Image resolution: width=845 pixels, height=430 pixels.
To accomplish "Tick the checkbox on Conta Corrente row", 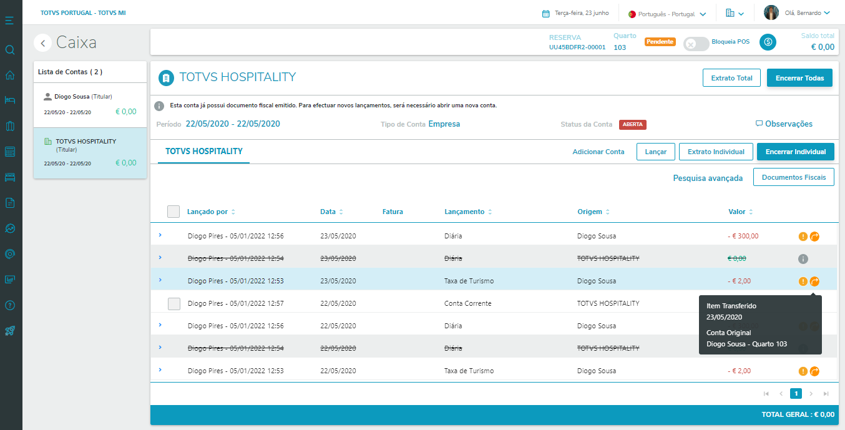I will click(175, 304).
